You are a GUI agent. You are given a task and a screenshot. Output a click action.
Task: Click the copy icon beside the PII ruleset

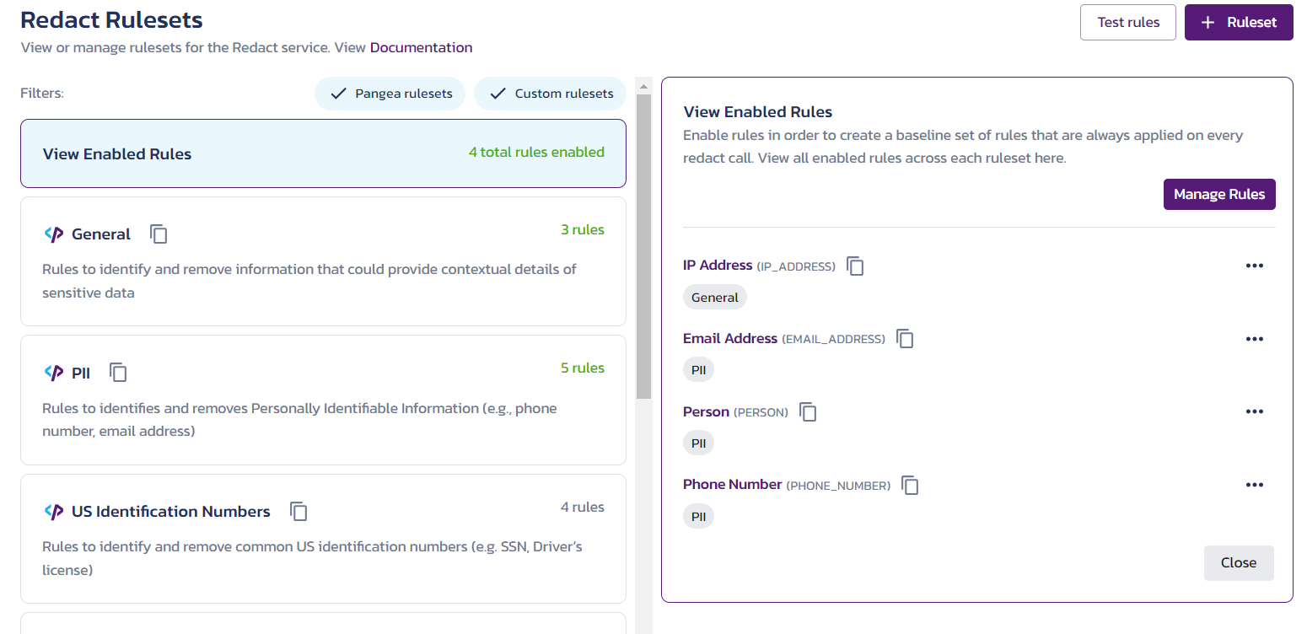[x=118, y=372]
